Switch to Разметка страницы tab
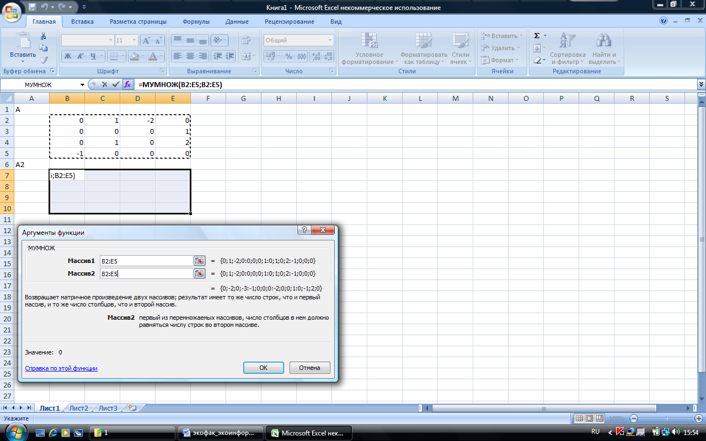 coord(138,21)
